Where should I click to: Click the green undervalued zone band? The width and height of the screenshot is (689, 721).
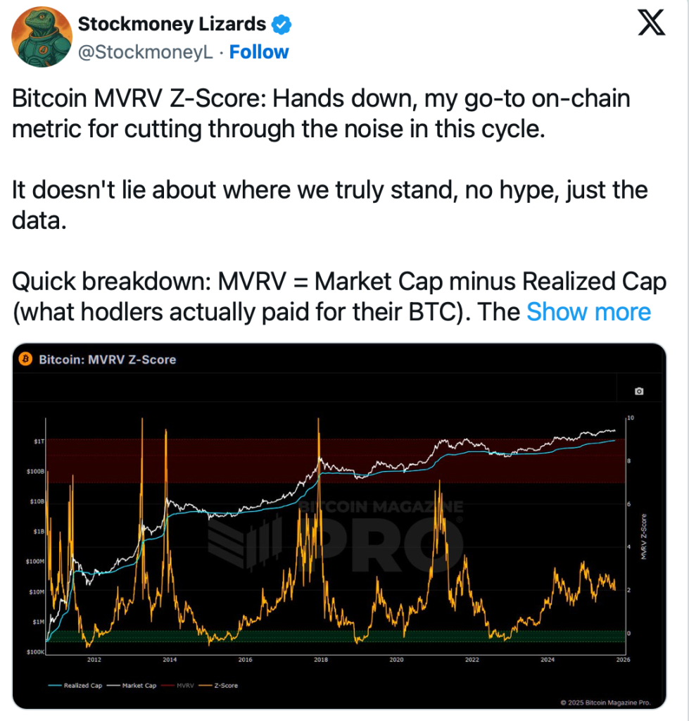282,636
